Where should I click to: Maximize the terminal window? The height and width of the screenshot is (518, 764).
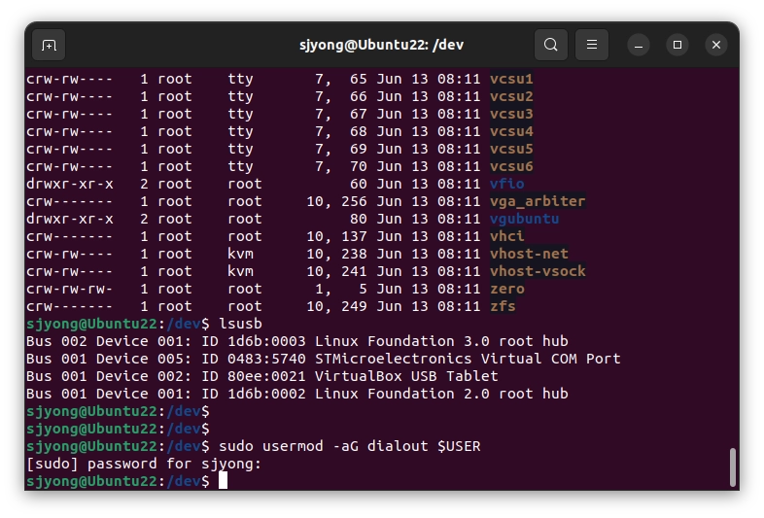coord(677,45)
